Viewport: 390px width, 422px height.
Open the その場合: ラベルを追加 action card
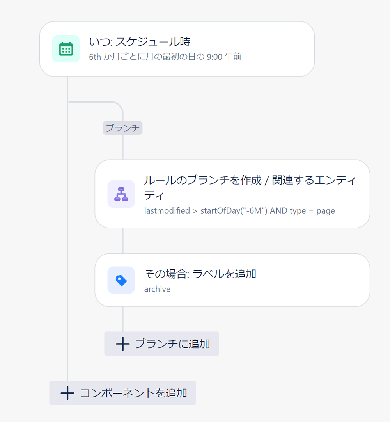click(x=232, y=280)
